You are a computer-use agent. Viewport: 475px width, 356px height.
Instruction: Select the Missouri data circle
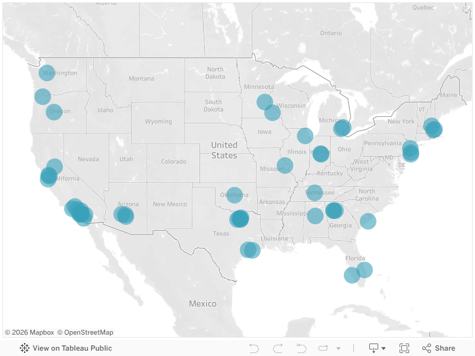tap(285, 166)
